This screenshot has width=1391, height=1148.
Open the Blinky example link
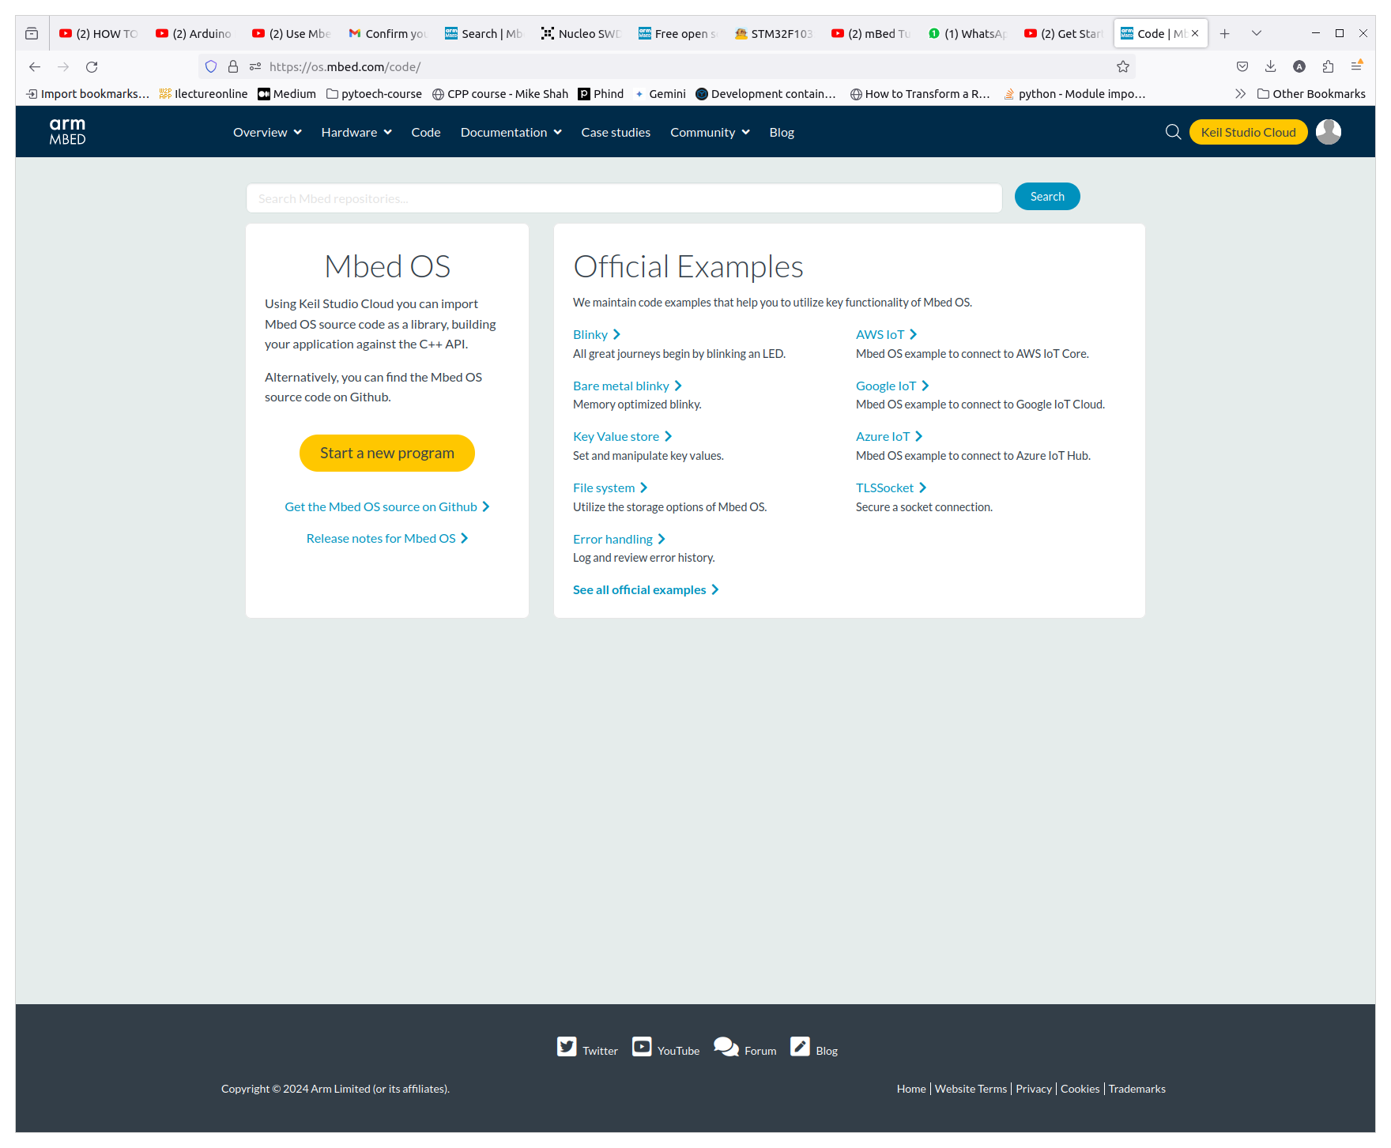(597, 334)
